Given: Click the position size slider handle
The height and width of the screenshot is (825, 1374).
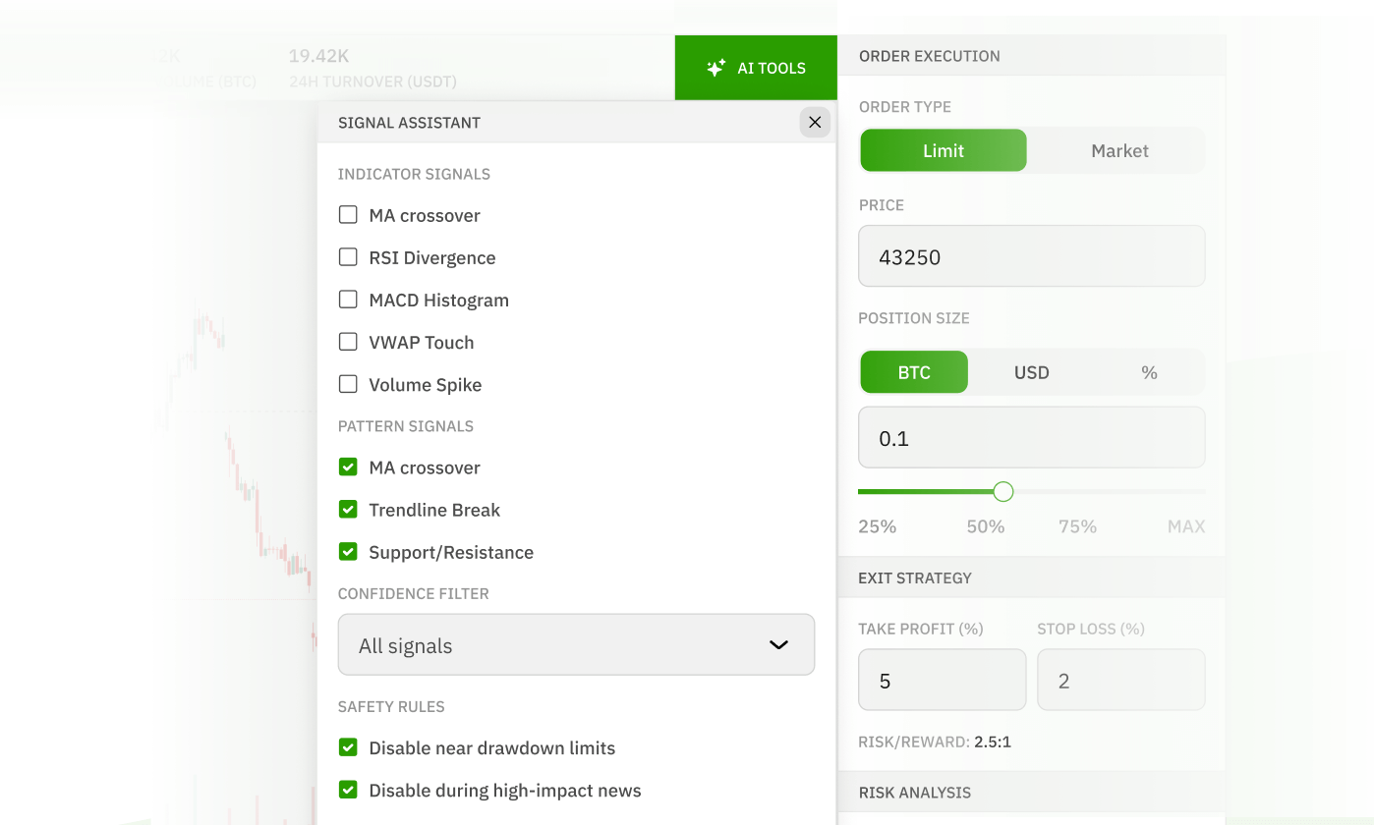Looking at the screenshot, I should tap(1002, 491).
